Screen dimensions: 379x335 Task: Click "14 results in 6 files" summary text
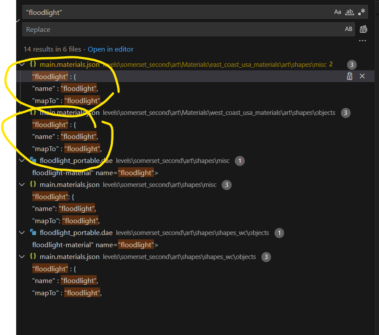[x=52, y=49]
